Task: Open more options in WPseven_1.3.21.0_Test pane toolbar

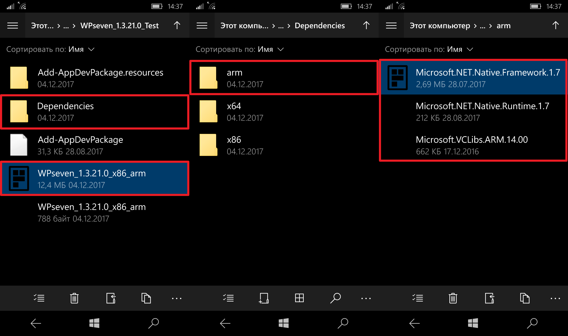Action: [x=177, y=298]
